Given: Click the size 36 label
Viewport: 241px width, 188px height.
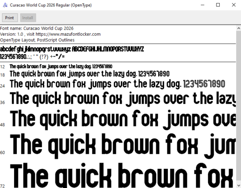Looking at the screenshot, I should point(2,102).
